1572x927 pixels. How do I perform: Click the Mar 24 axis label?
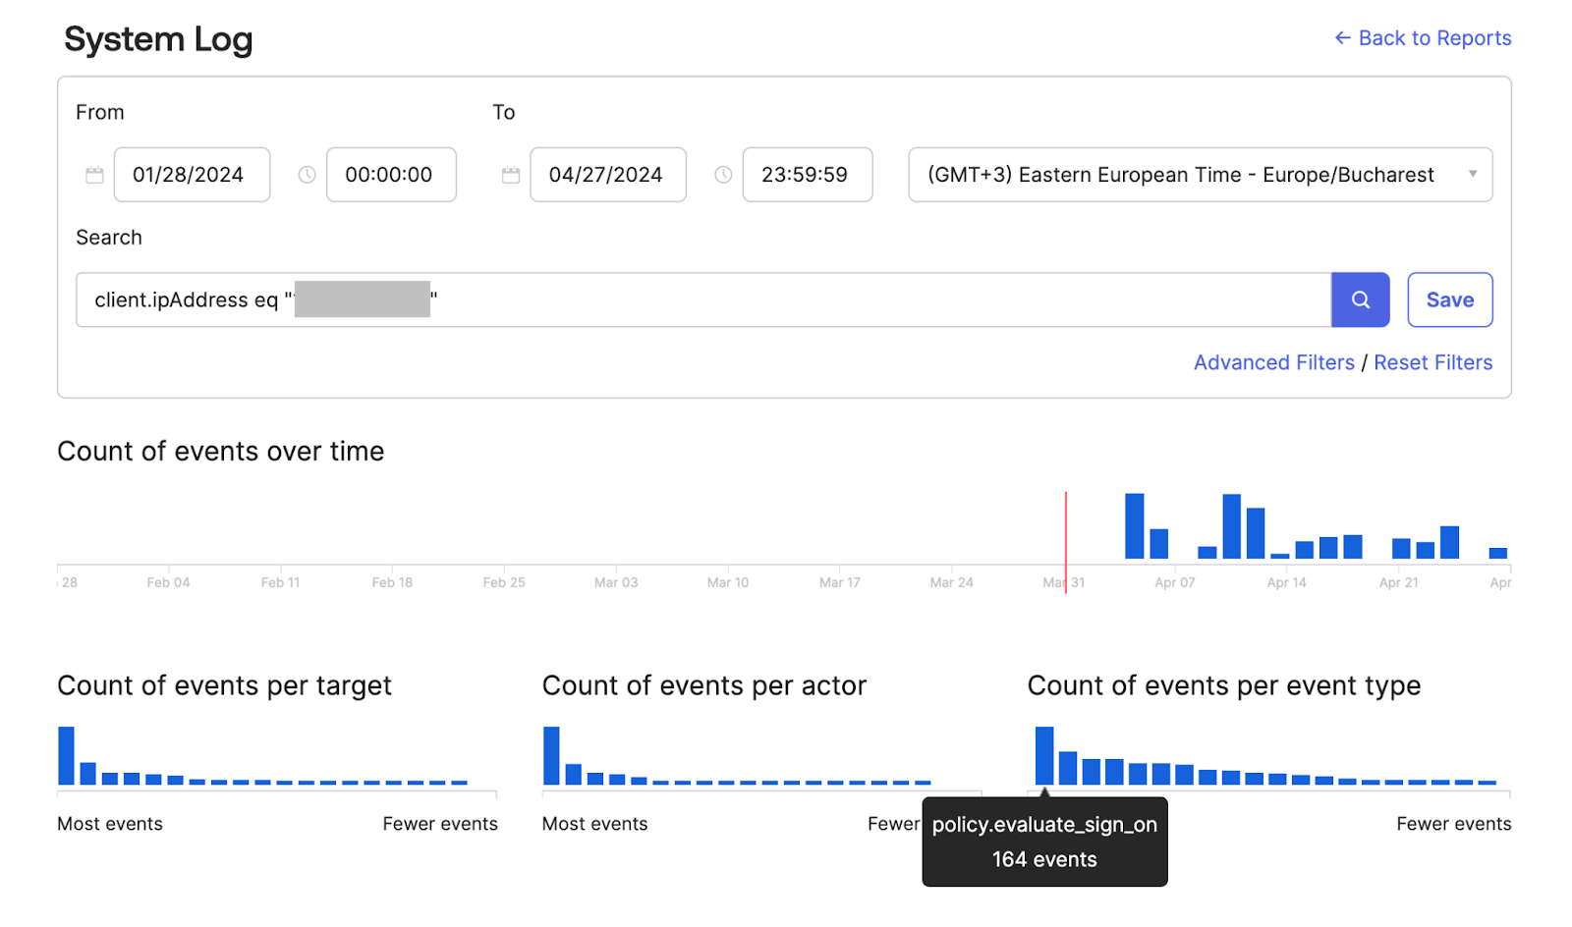(951, 582)
